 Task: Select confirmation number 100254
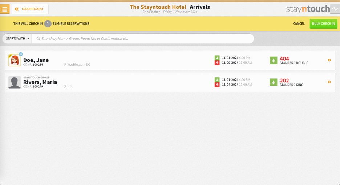point(38,64)
